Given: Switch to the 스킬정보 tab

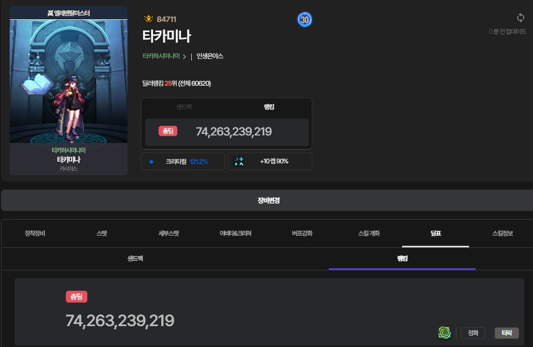Looking at the screenshot, I should tap(502, 233).
